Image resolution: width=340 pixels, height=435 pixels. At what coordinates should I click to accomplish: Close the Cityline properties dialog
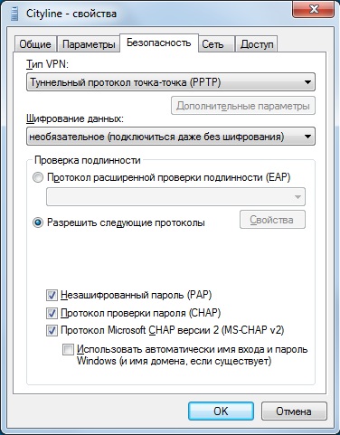pyautogui.click(x=313, y=10)
